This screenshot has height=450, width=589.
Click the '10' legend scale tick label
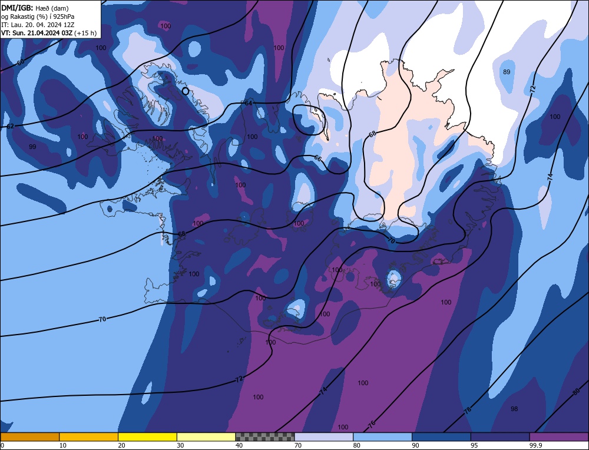pyautogui.click(x=63, y=445)
